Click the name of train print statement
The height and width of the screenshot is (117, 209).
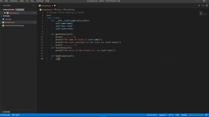point(79,40)
